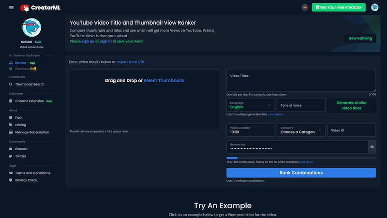
Task: Click the Video Titles text area
Action: (x=301, y=81)
